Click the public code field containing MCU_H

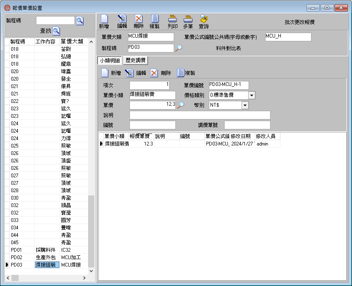(288, 37)
